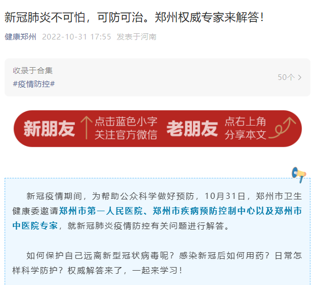Image resolution: width=313 pixels, height=285 pixels.
Task: Click the 老朋友 label in the banner
Action: coord(192,129)
